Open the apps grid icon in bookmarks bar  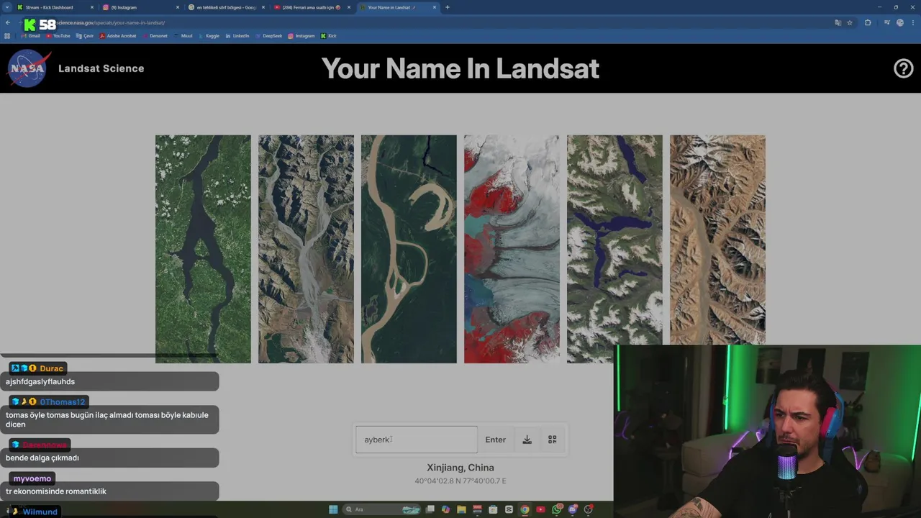tap(7, 35)
